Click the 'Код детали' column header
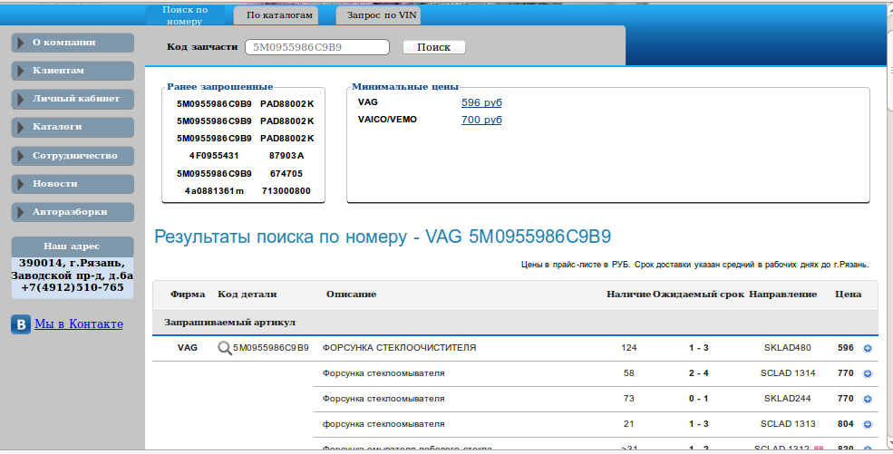Image resolution: width=893 pixels, height=454 pixels. click(x=248, y=295)
